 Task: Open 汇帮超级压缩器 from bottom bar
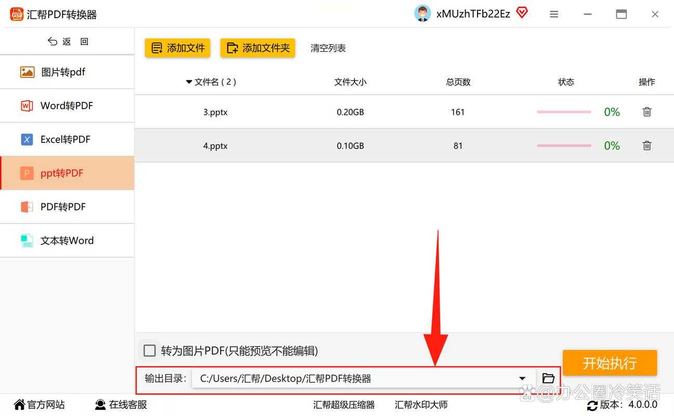344,405
